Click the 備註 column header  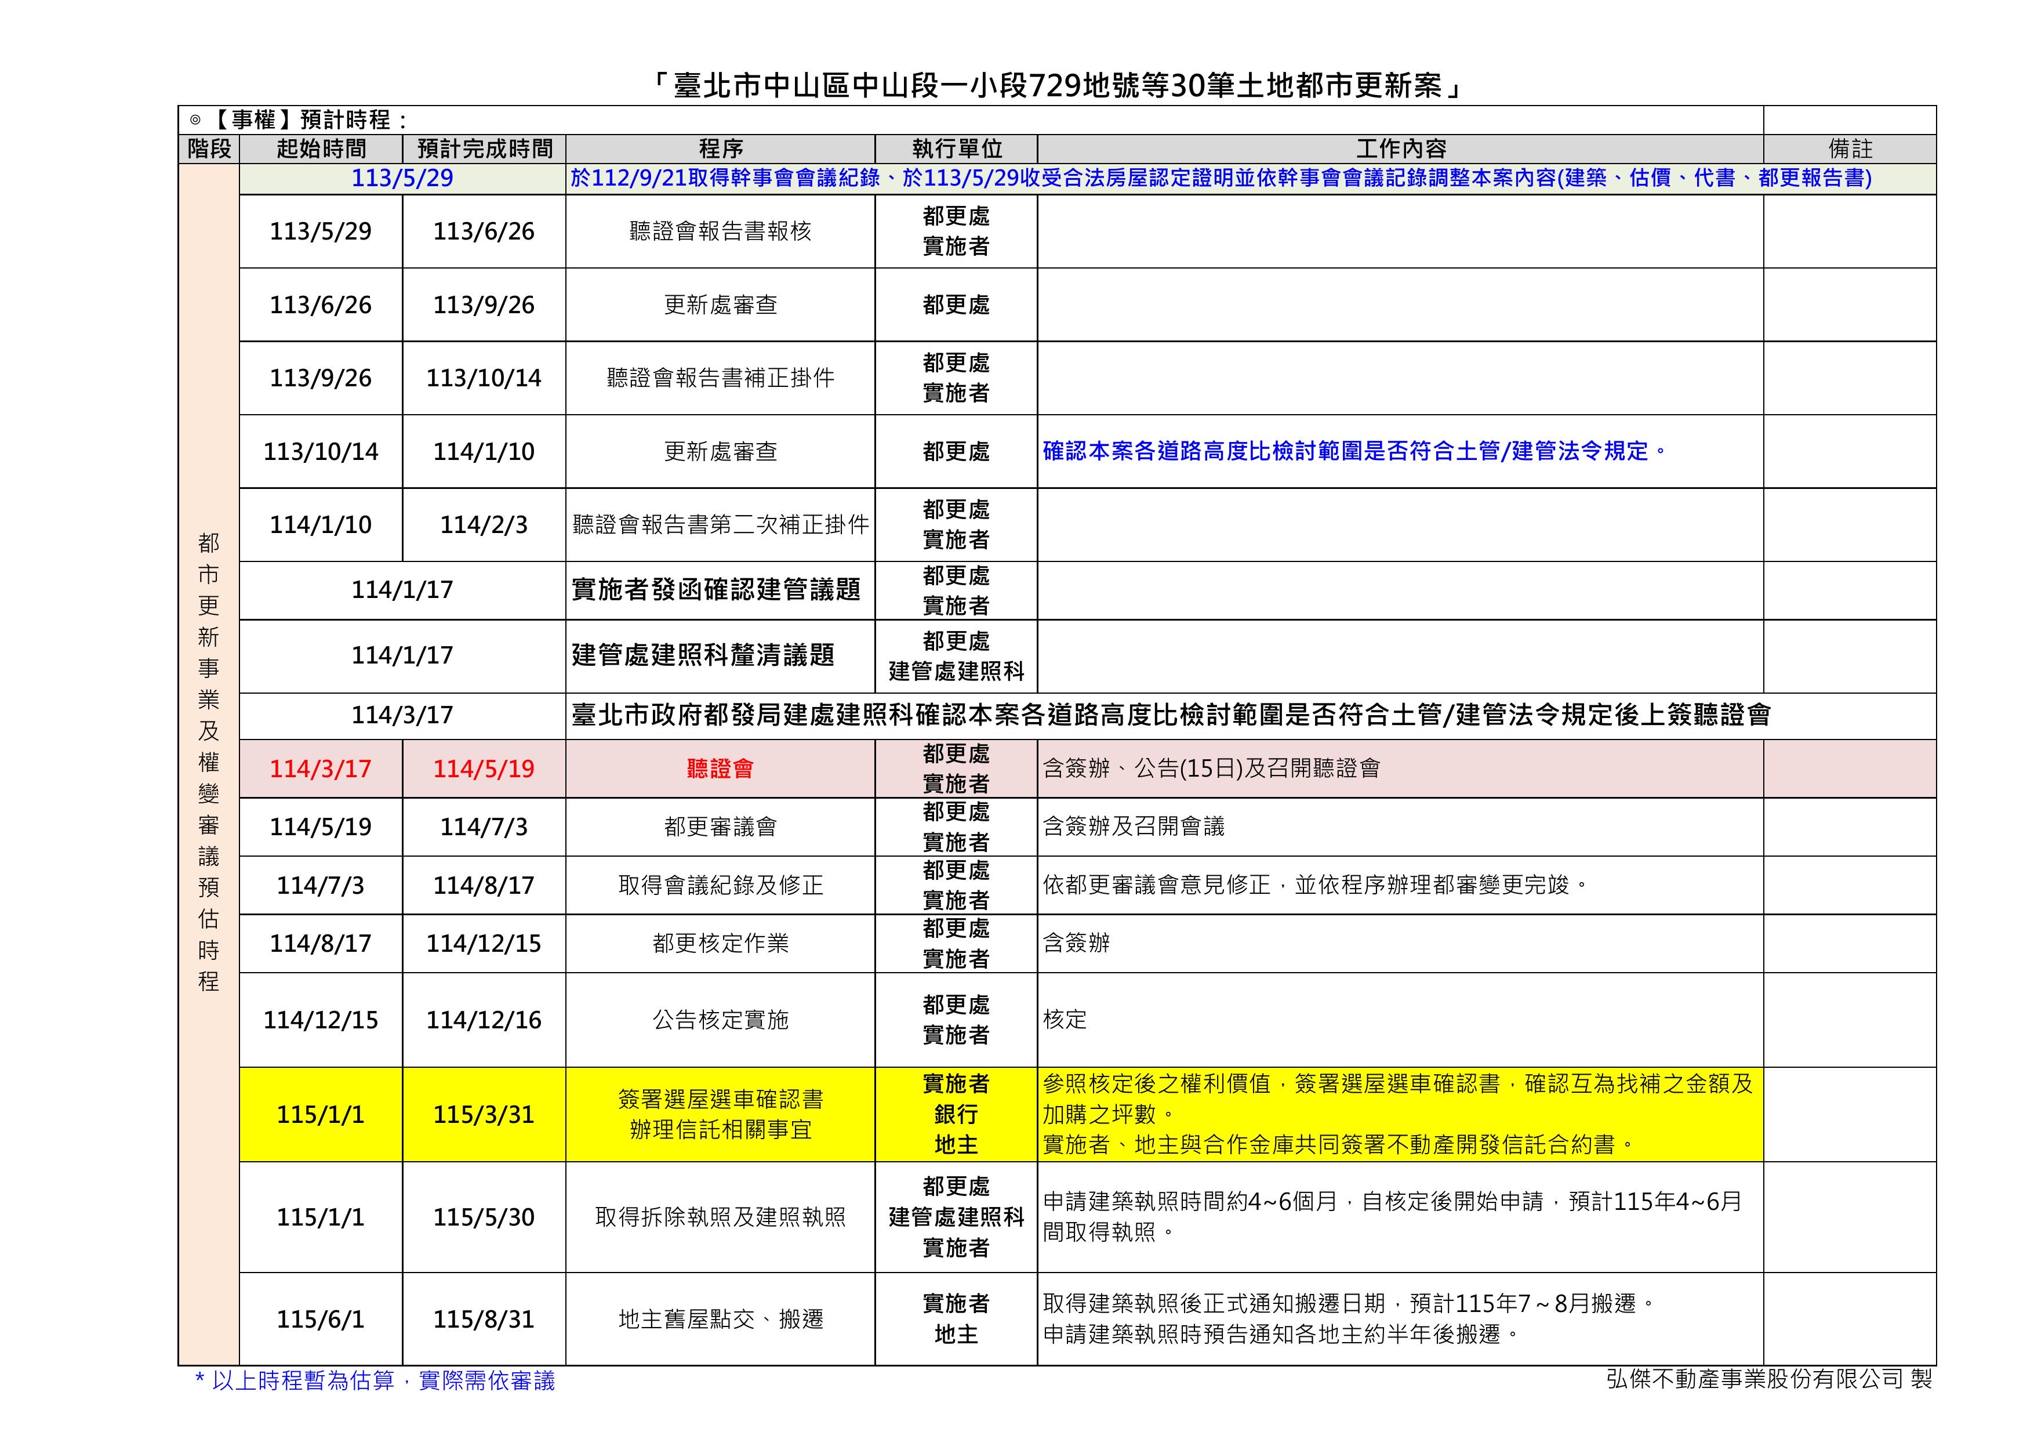(1850, 149)
